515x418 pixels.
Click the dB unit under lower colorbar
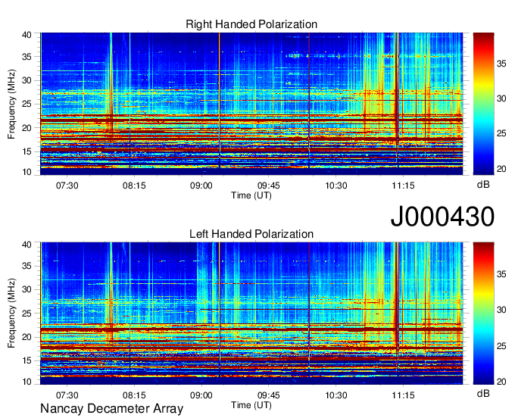[x=483, y=393]
